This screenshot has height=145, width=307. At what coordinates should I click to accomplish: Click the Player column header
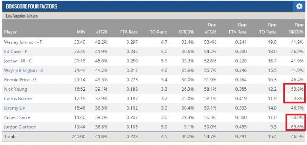pyautogui.click(x=11, y=32)
